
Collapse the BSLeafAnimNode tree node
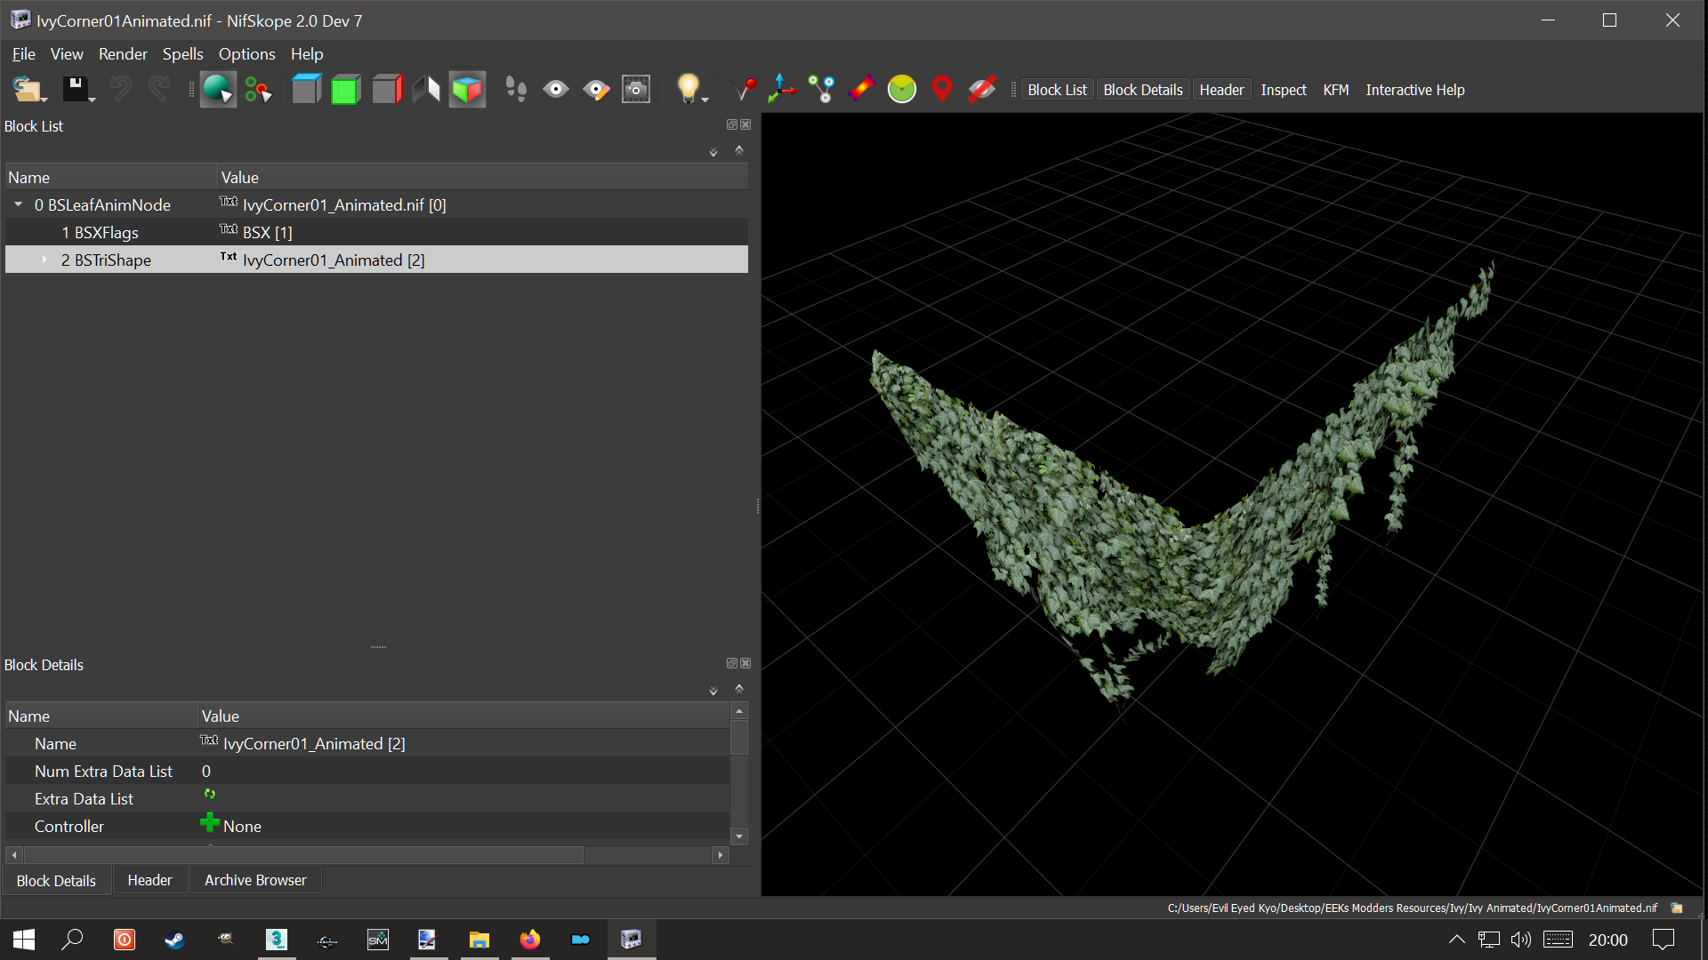(18, 204)
